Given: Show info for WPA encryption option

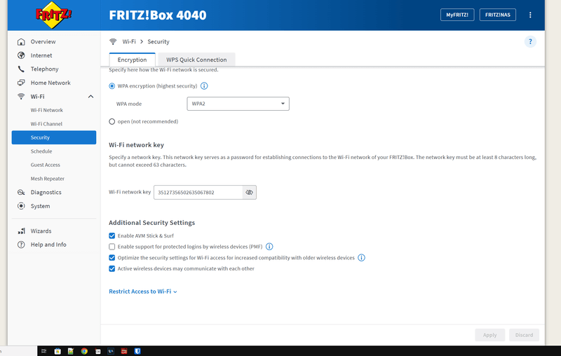Looking at the screenshot, I should (x=204, y=85).
